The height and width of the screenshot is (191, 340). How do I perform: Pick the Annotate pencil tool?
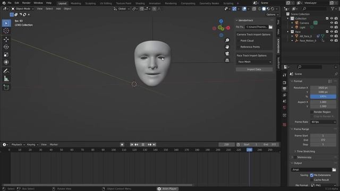click(6, 71)
